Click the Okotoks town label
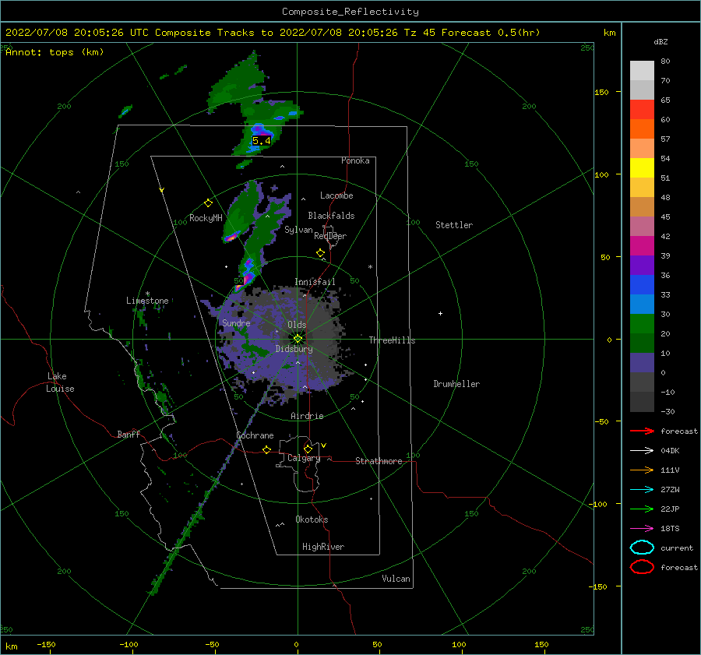This screenshot has width=701, height=655. coord(312,519)
